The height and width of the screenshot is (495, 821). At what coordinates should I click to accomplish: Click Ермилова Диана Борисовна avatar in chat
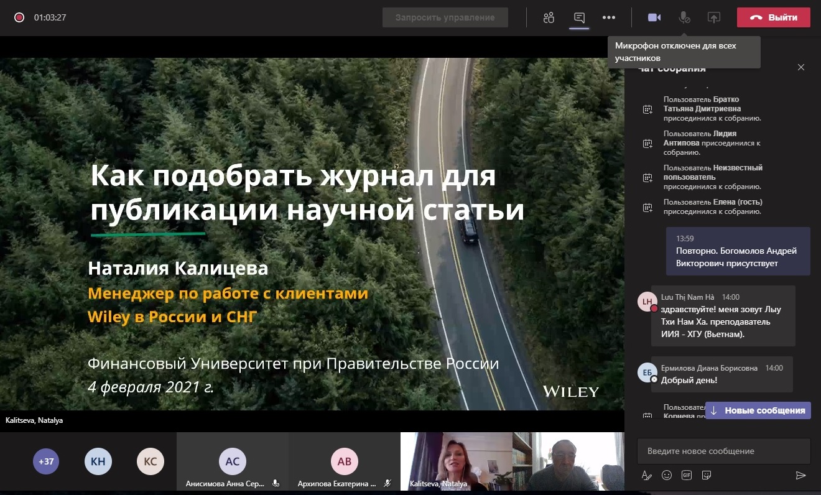pyautogui.click(x=647, y=372)
